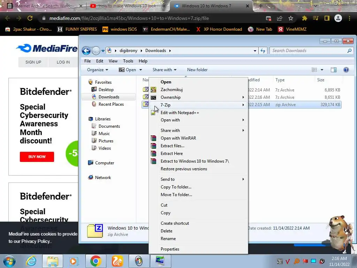Click the Explorer back arrow button
Screen dimensions: 357x268
click(86, 51)
